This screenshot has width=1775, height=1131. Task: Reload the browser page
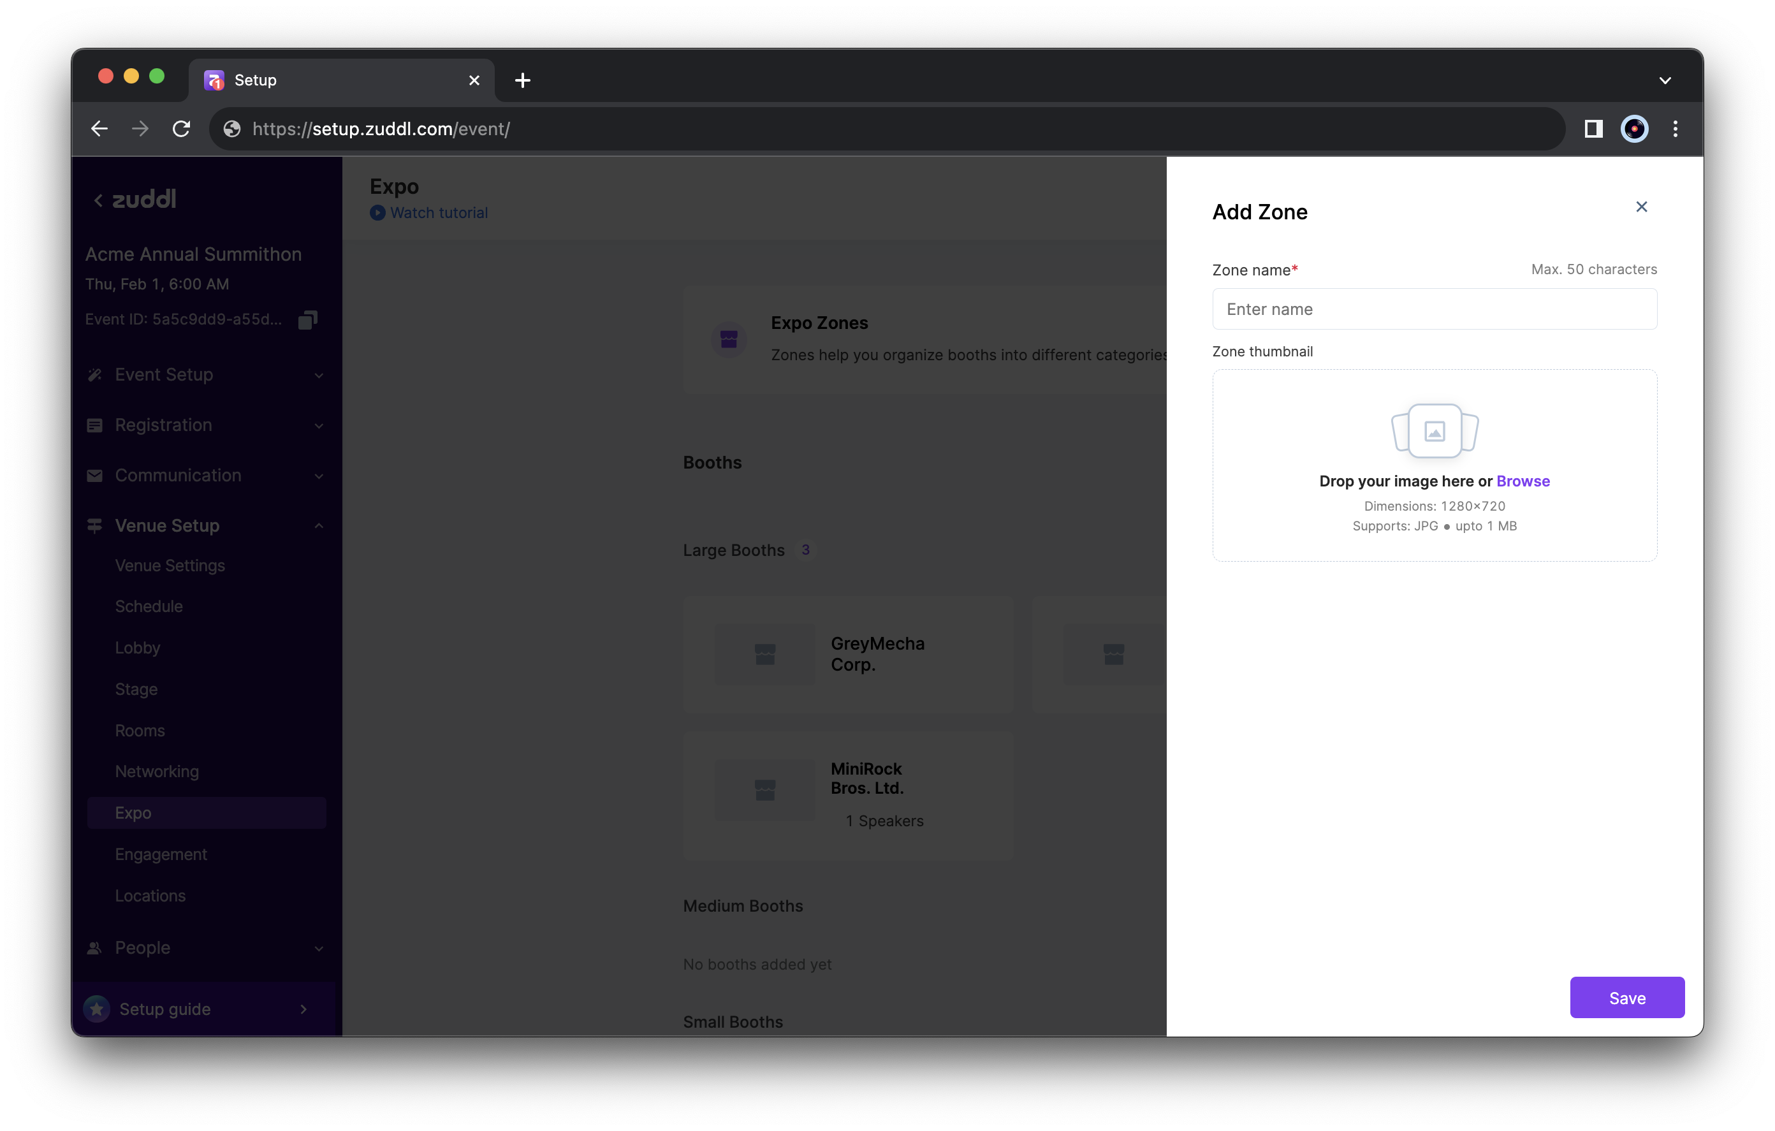pyautogui.click(x=181, y=129)
